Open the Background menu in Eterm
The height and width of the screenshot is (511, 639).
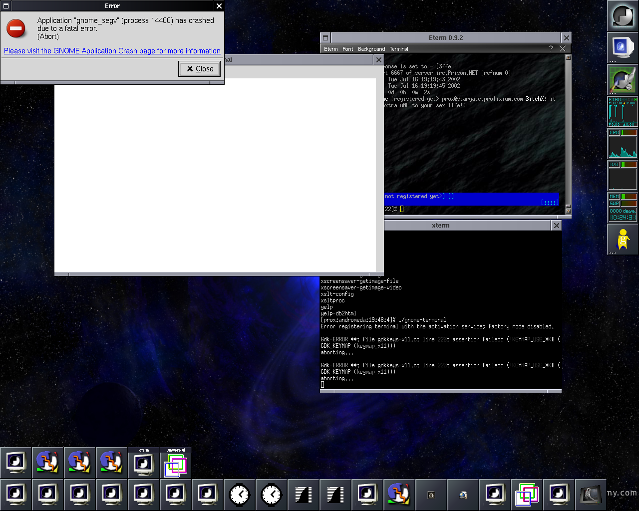(x=371, y=49)
